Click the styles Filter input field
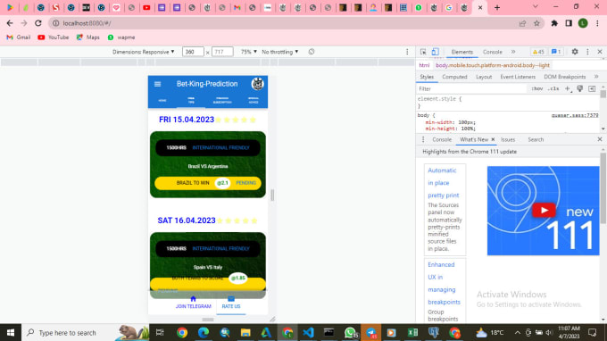The image size is (607, 341). pyautogui.click(x=472, y=89)
